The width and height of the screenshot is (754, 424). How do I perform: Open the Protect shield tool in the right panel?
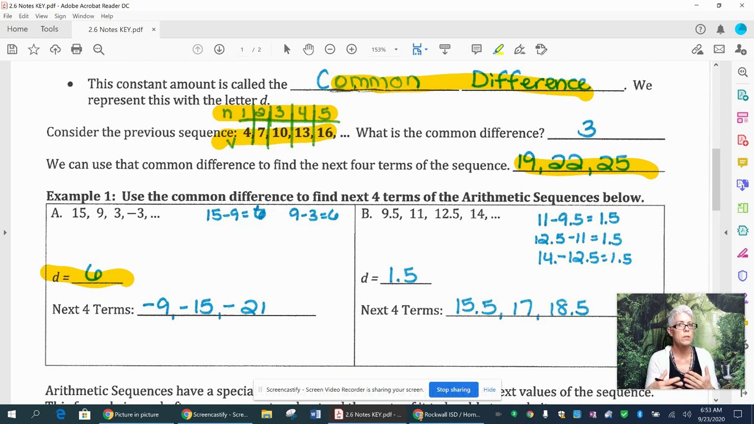(x=743, y=276)
